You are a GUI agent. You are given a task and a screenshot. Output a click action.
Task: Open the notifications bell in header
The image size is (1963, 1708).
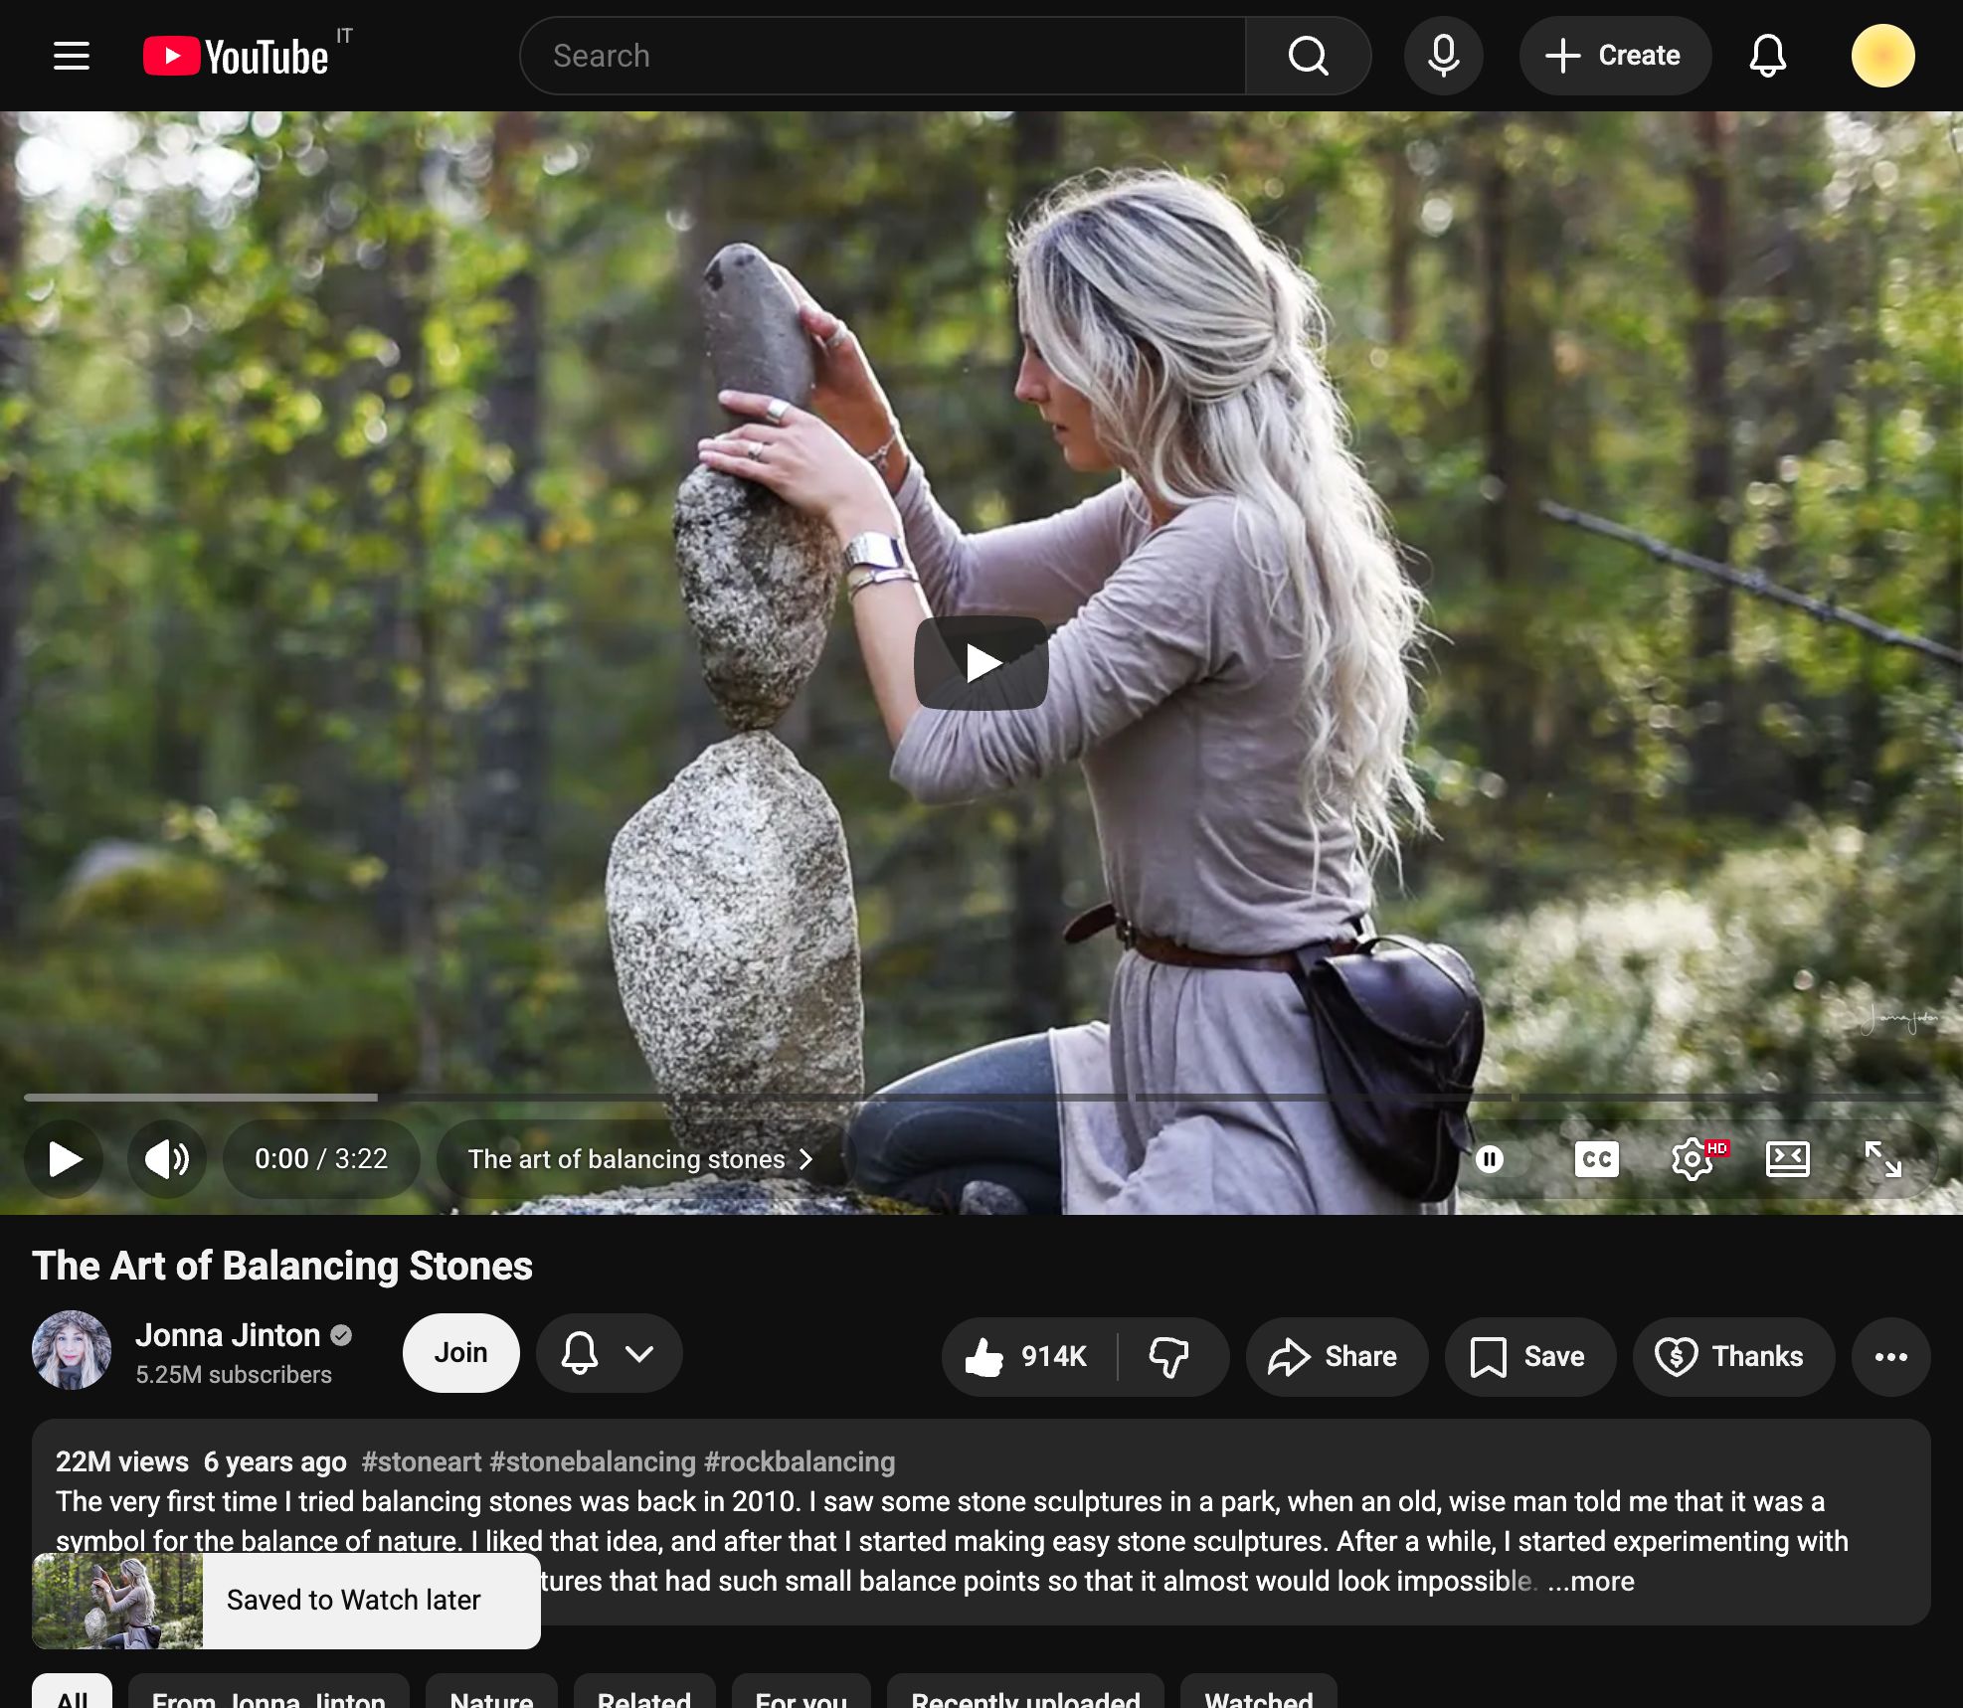(1768, 56)
